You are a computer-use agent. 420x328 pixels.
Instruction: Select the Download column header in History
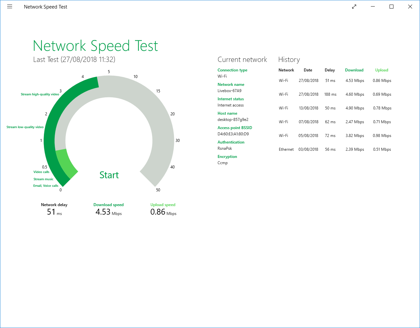(354, 70)
